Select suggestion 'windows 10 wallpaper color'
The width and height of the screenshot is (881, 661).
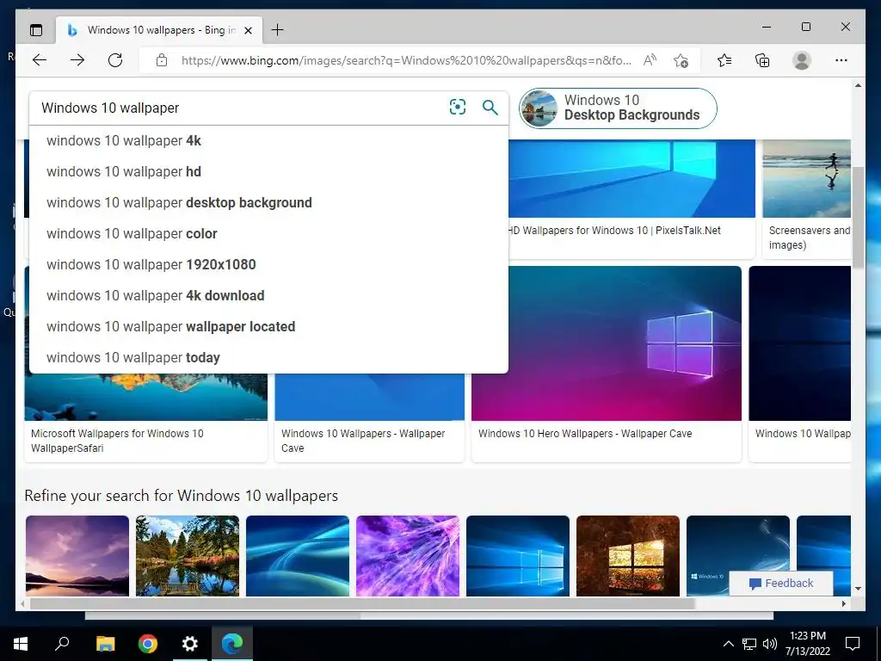268,233
